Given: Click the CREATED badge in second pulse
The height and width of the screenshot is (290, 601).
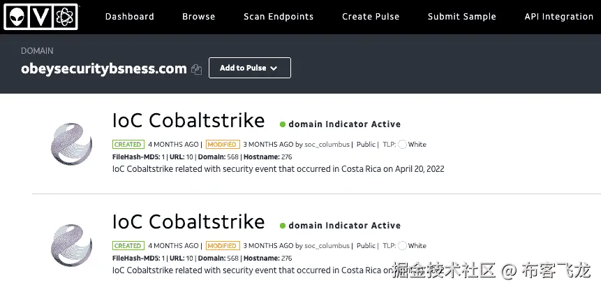Looking at the screenshot, I should [128, 246].
